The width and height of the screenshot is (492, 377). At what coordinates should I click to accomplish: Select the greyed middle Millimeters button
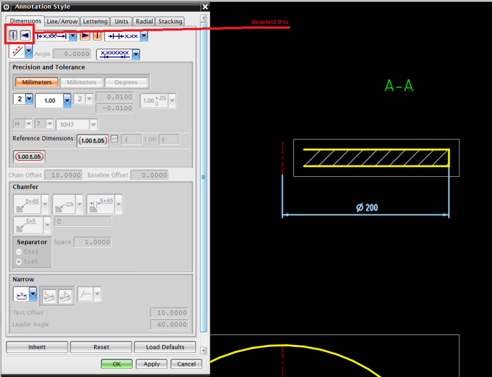pyautogui.click(x=81, y=83)
